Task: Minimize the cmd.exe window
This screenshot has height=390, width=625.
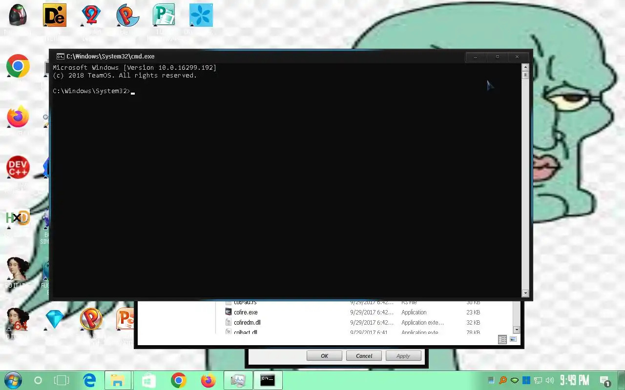Action: pos(476,57)
